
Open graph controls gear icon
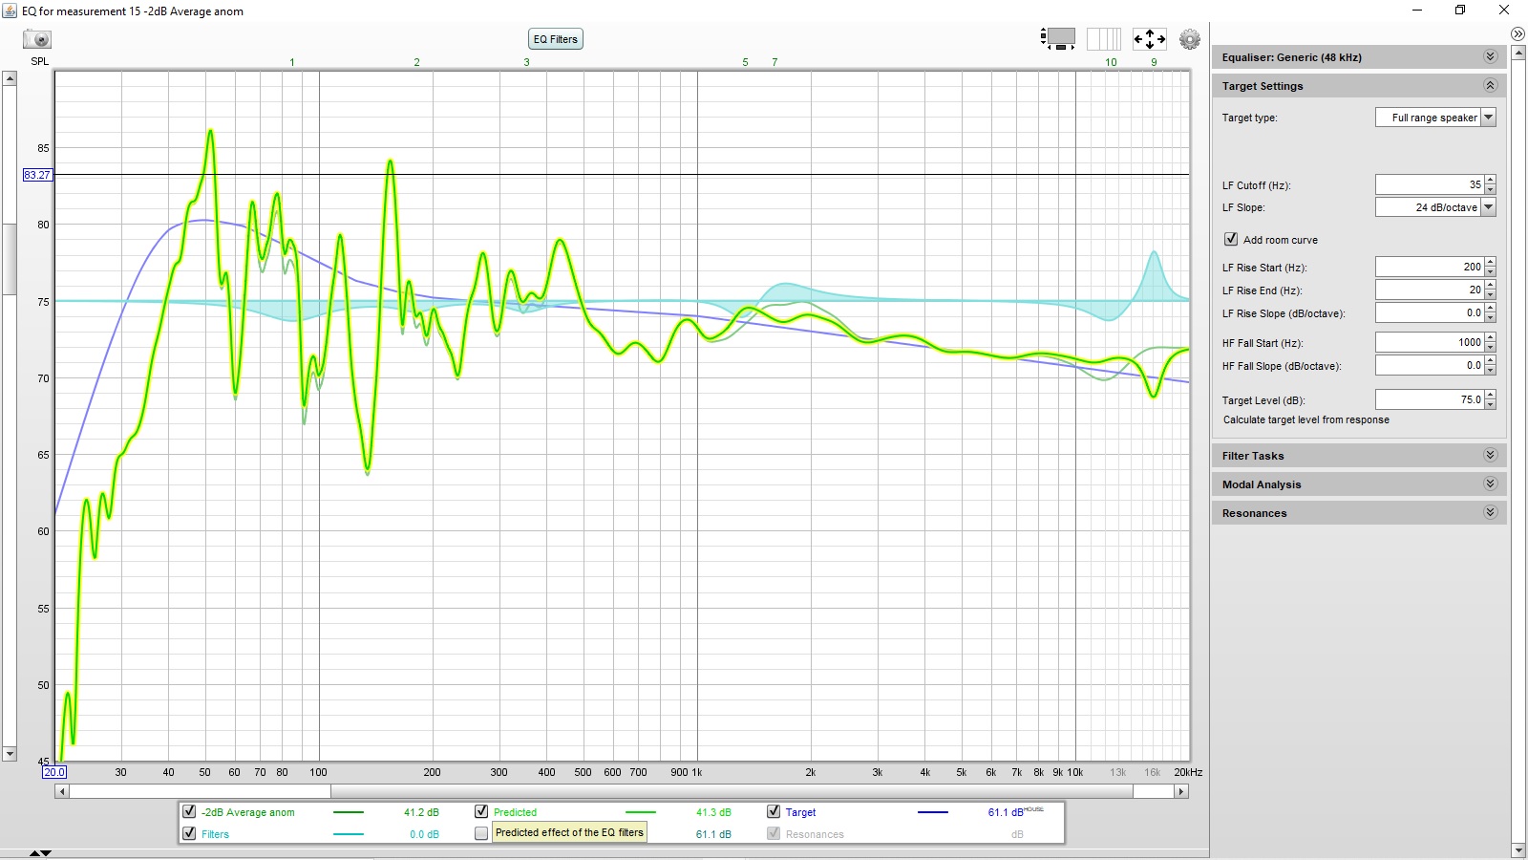pos(1190,39)
